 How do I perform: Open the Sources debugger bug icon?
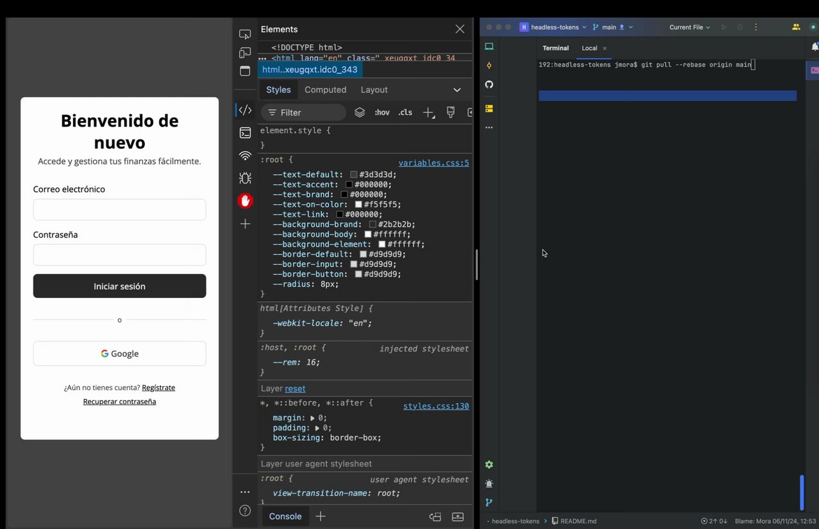tap(244, 178)
